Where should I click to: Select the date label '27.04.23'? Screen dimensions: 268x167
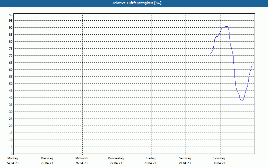[116, 163]
